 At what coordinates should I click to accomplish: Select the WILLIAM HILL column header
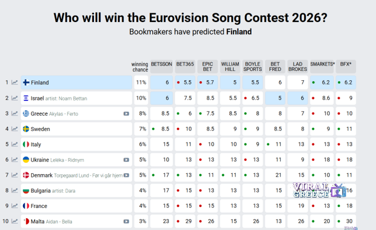[x=230, y=67]
